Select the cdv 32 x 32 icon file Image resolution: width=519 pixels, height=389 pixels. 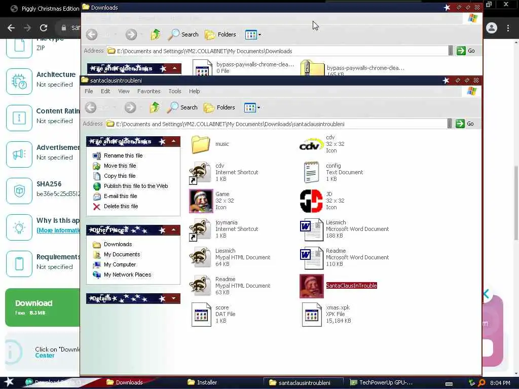pos(311,144)
